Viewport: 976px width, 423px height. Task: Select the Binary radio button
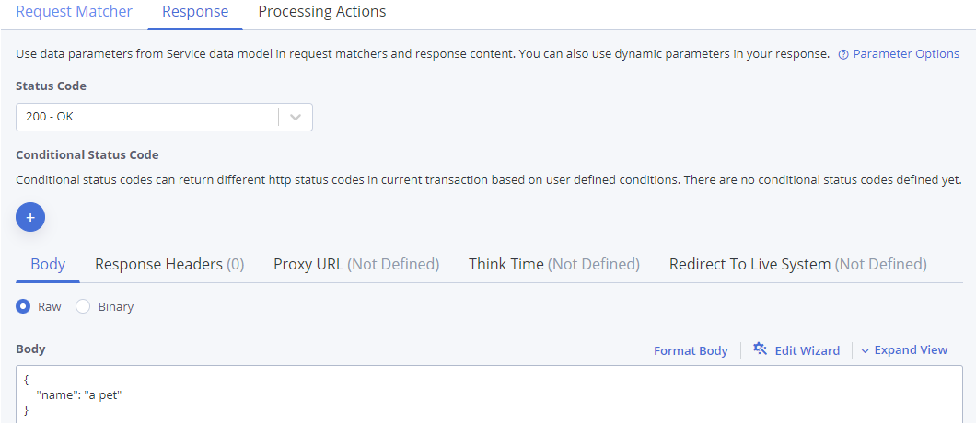(83, 306)
